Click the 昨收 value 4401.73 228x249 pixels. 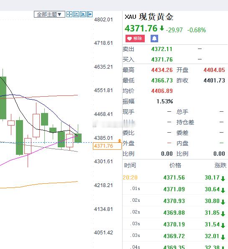pos(214,80)
